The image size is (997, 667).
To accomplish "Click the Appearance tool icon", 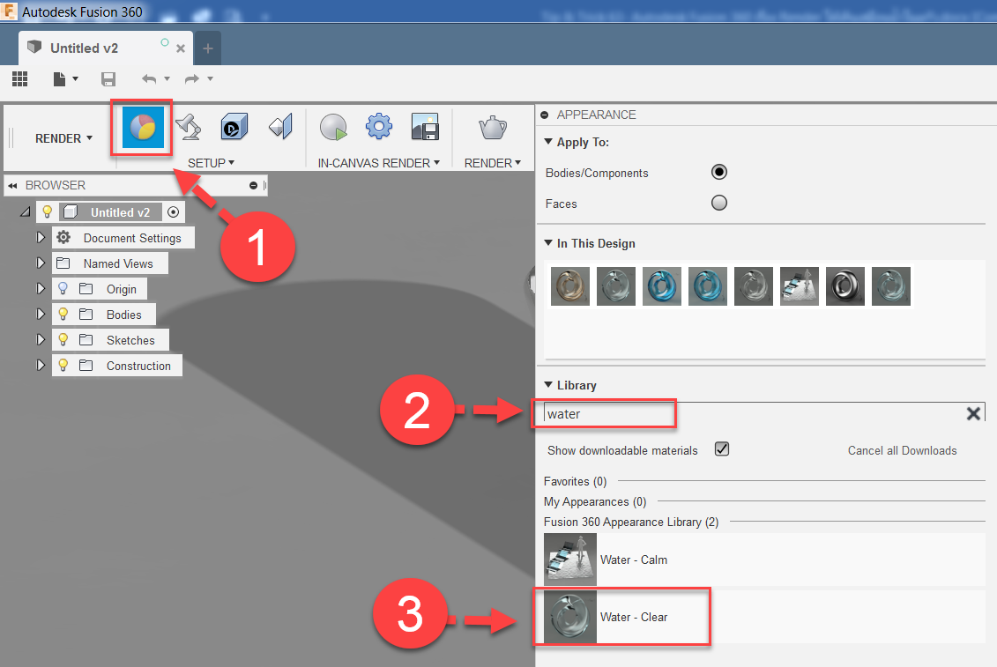I will click(141, 129).
